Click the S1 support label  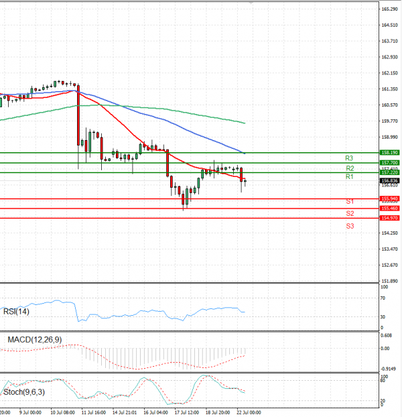(x=350, y=202)
